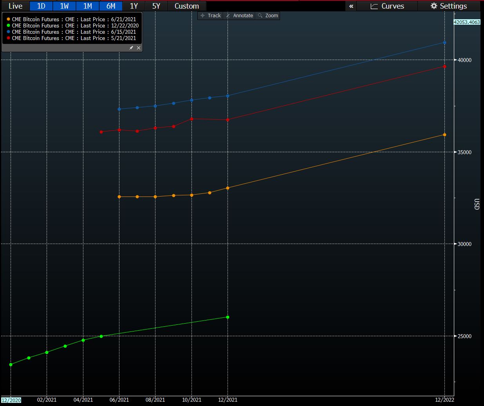Toggle the 1D range button
The image size is (484, 406).
click(x=41, y=6)
